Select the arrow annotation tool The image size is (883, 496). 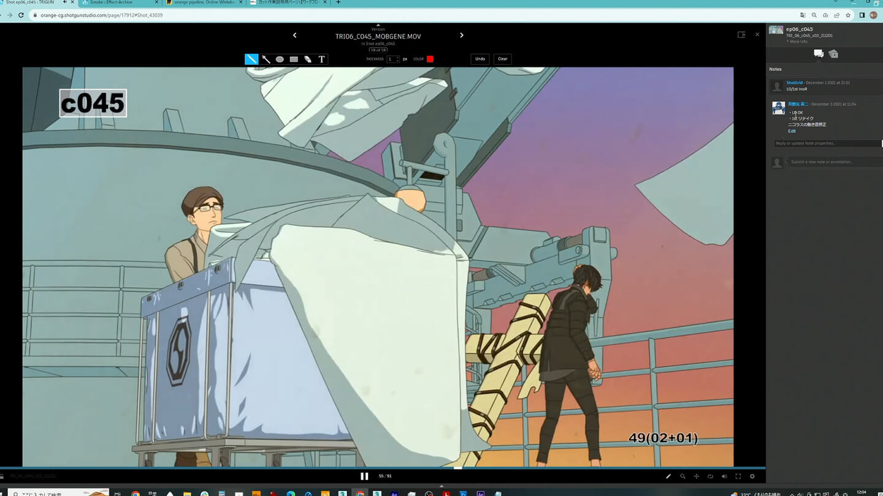(x=266, y=59)
